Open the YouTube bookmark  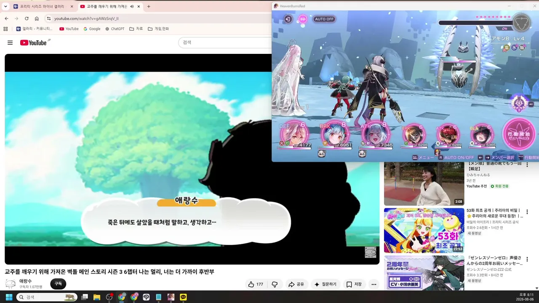pyautogui.click(x=69, y=29)
